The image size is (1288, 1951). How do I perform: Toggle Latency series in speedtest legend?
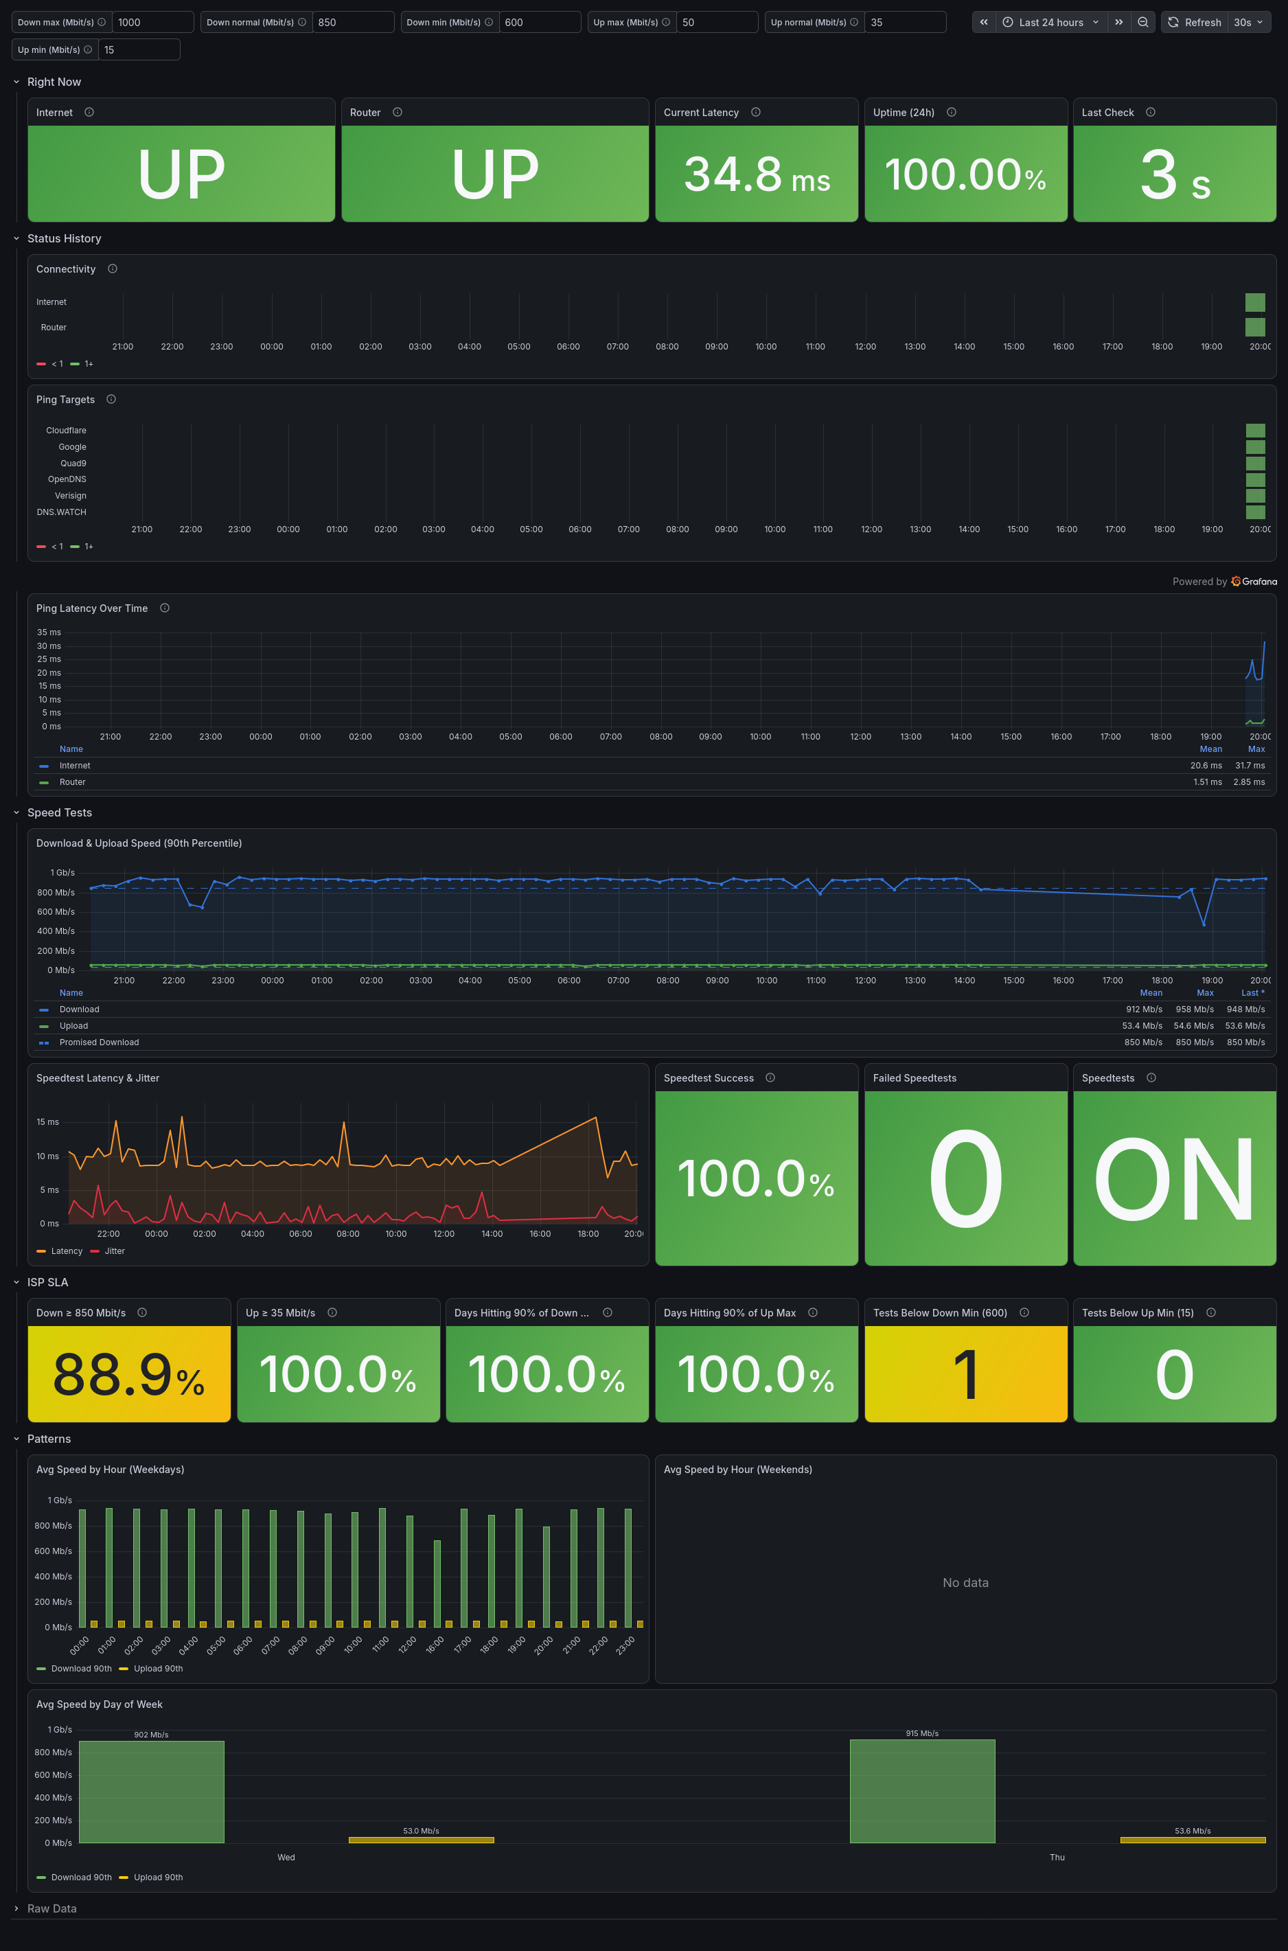(x=67, y=1251)
